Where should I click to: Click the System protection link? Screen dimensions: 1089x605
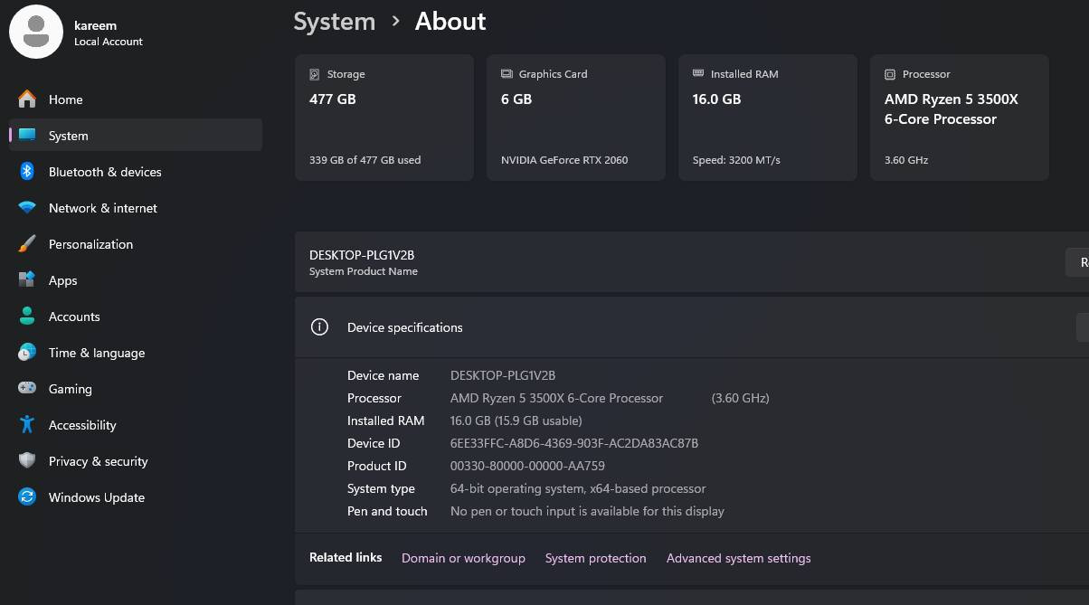[x=595, y=558]
